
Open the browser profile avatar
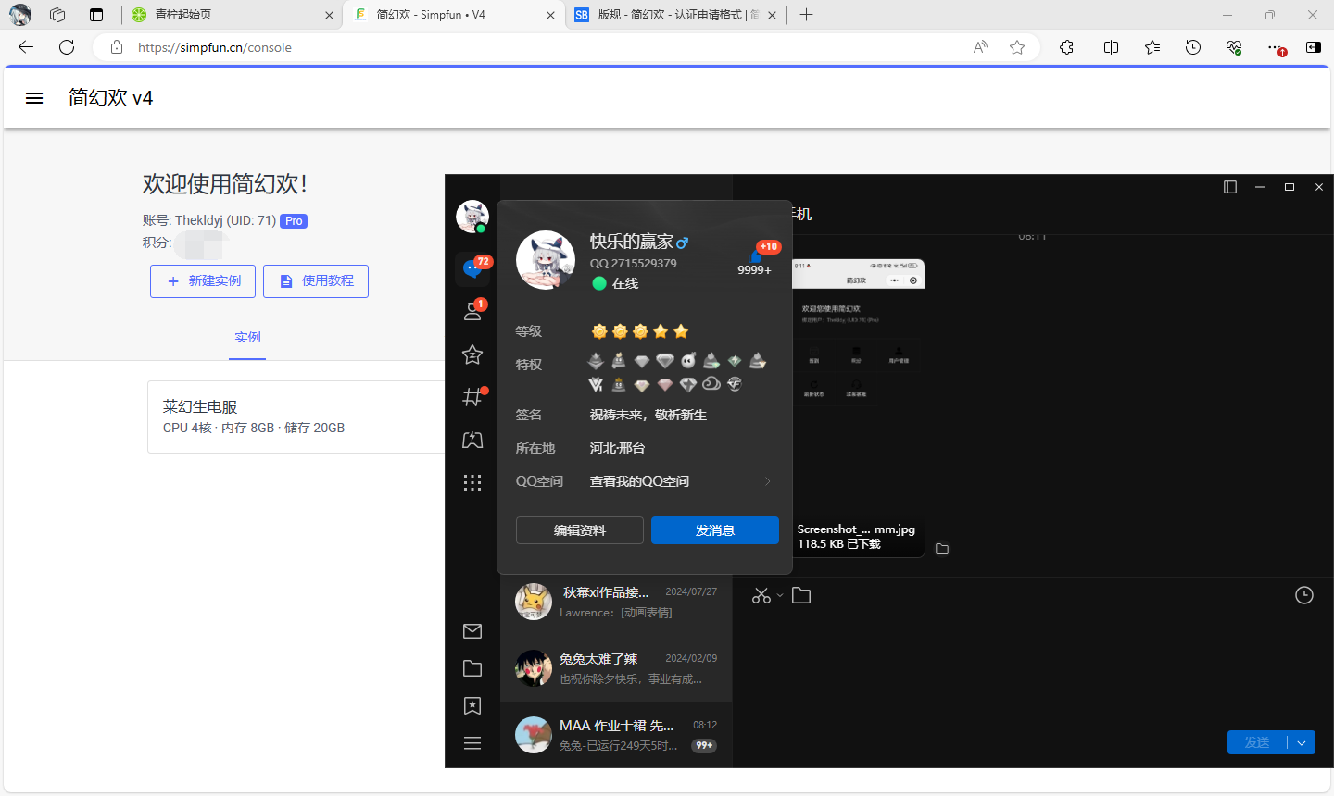point(20,15)
